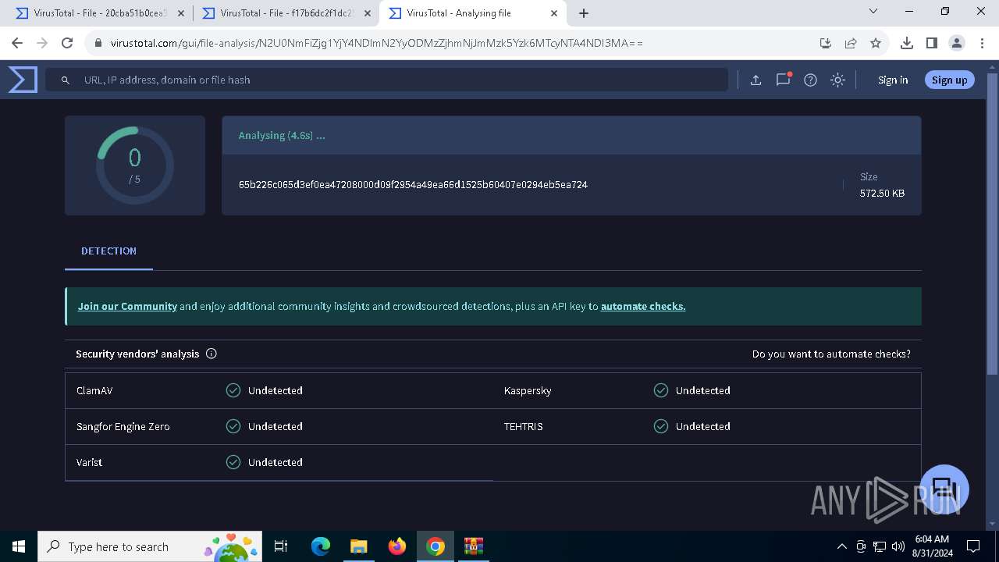Click the VirusTotal logo icon
999x562 pixels.
23,80
